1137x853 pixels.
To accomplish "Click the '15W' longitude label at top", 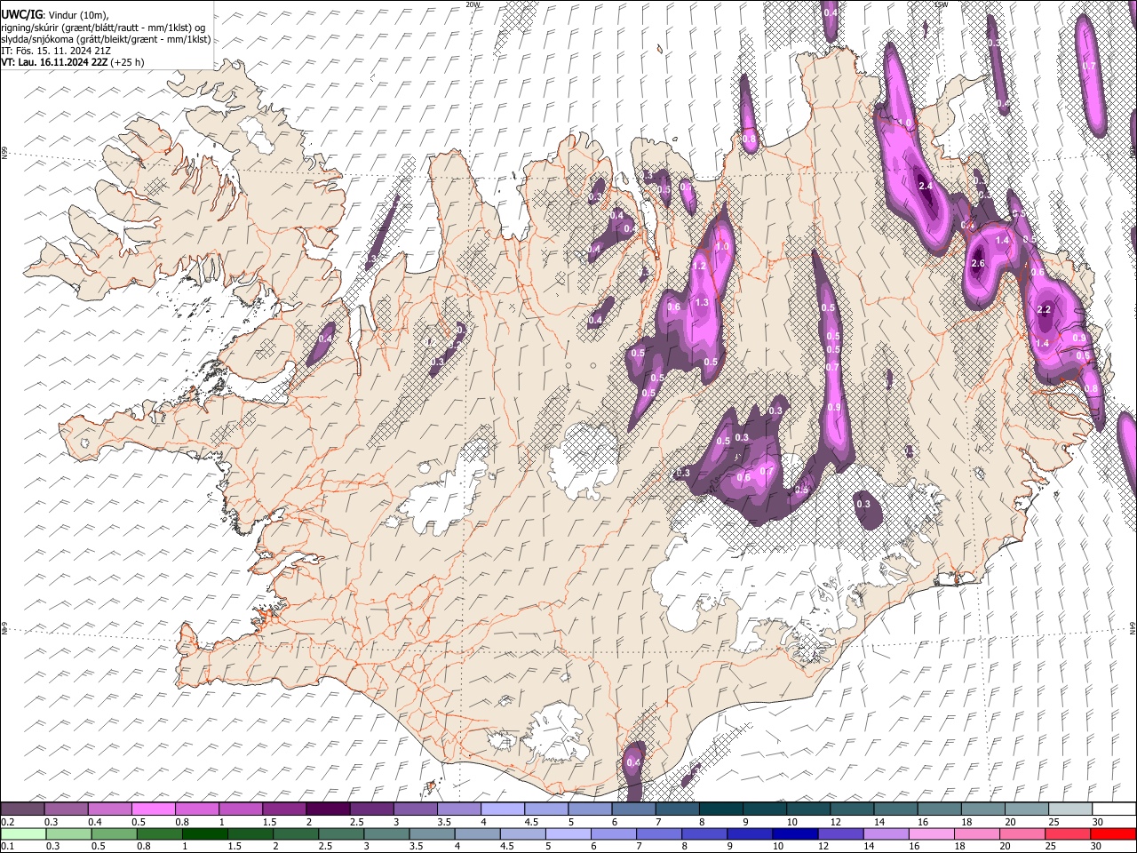I will coord(942,4).
